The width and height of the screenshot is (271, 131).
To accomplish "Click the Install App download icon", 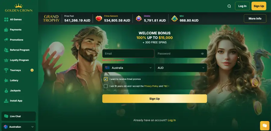I will [6, 101].
